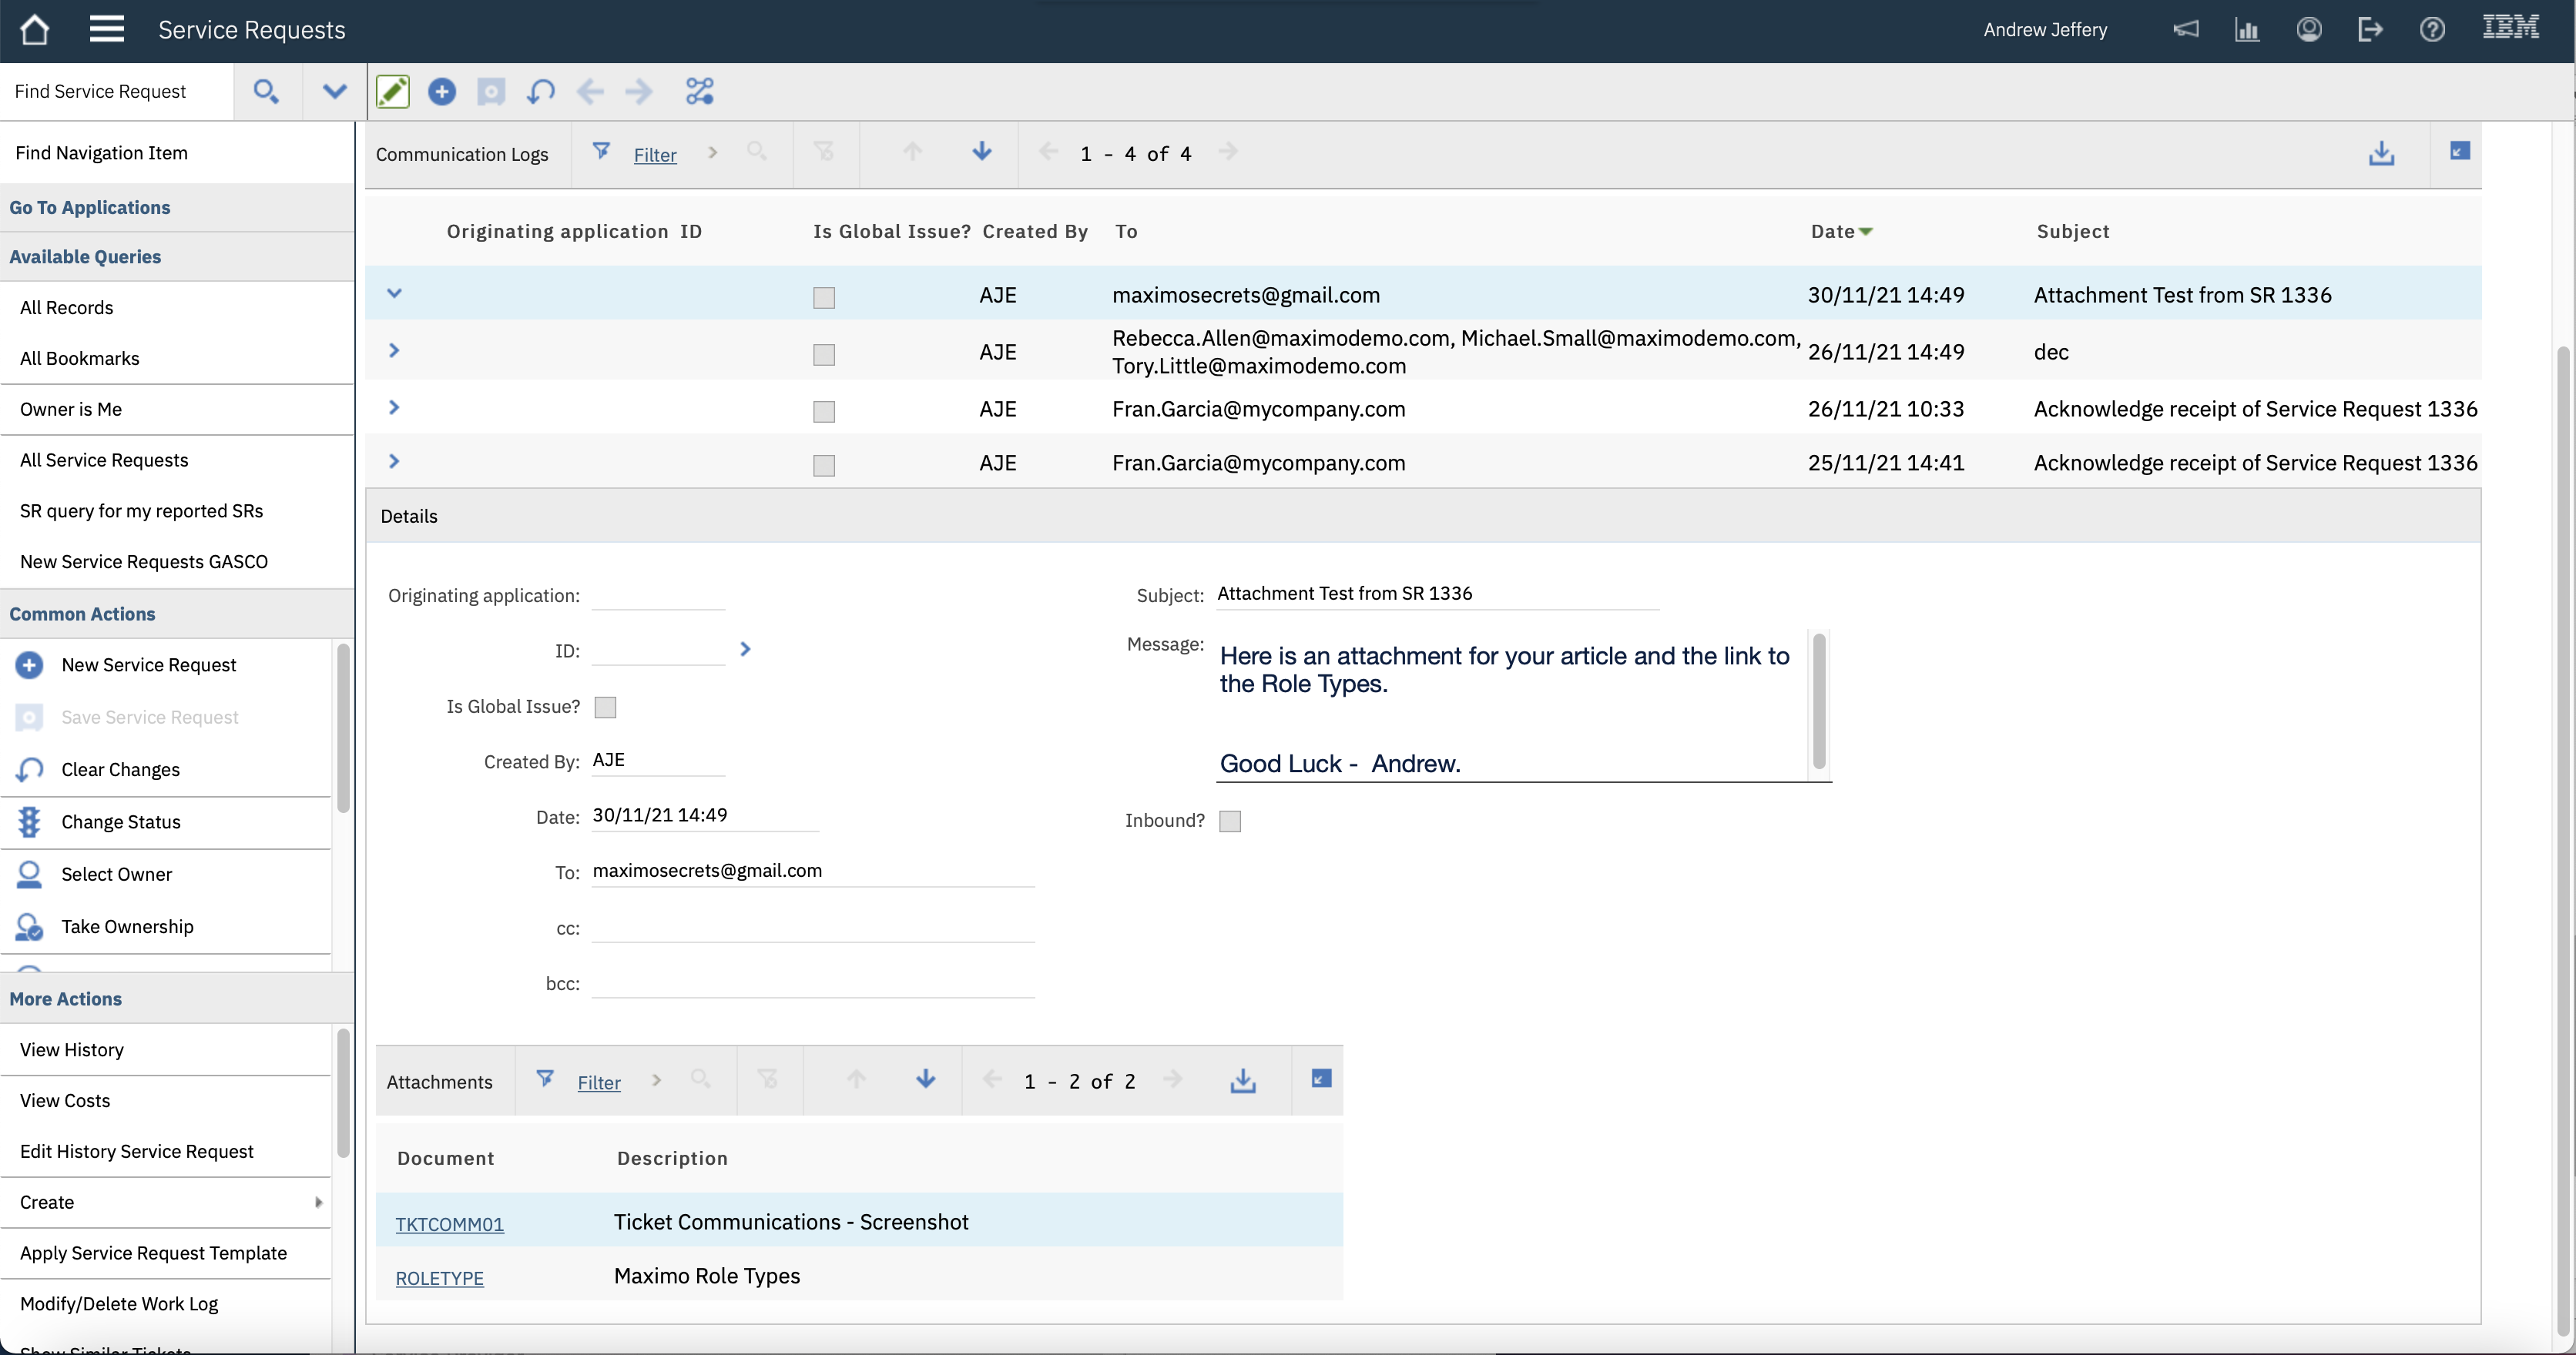Viewport: 2576px width, 1355px height.
Task: Open the TKTCOMM01 attachment link
Action: point(449,1224)
